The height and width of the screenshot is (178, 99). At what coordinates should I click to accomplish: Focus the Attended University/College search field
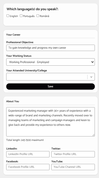[47, 77]
